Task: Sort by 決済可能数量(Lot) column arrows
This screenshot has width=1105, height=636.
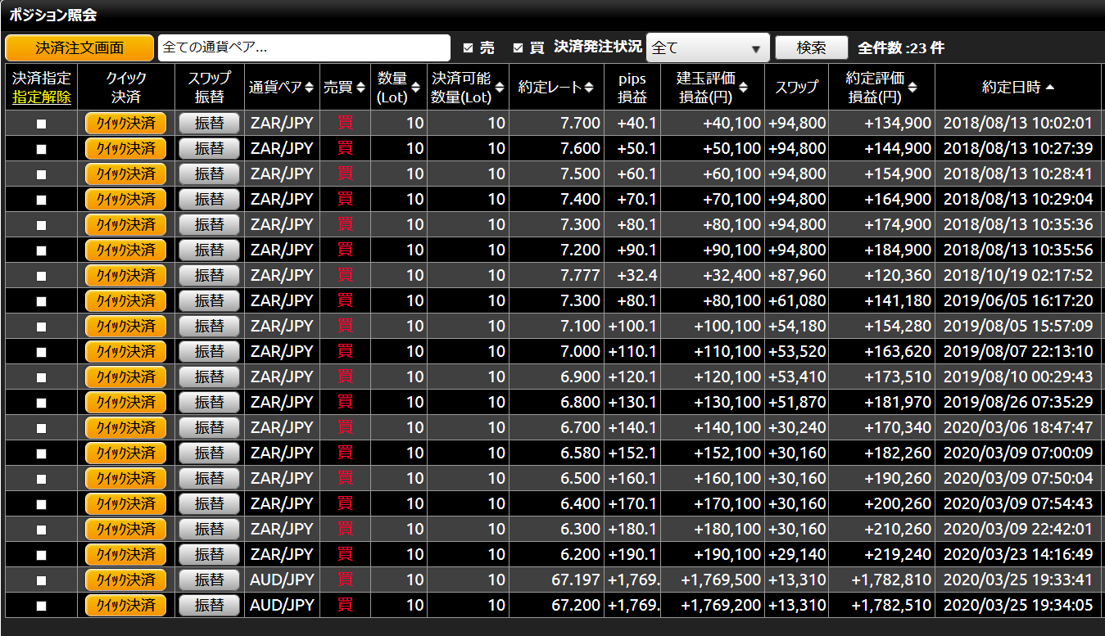Action: tap(500, 88)
